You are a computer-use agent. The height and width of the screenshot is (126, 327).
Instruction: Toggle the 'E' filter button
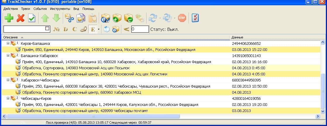pyautogui.click(x=93, y=29)
